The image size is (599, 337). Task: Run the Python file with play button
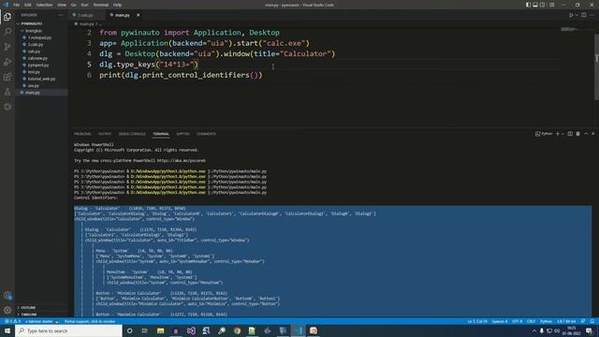tap(571, 15)
